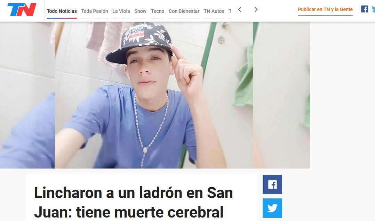The height and width of the screenshot is (221, 375).
Task: Click the left arrow in the navigation
Action: pyautogui.click(x=239, y=10)
